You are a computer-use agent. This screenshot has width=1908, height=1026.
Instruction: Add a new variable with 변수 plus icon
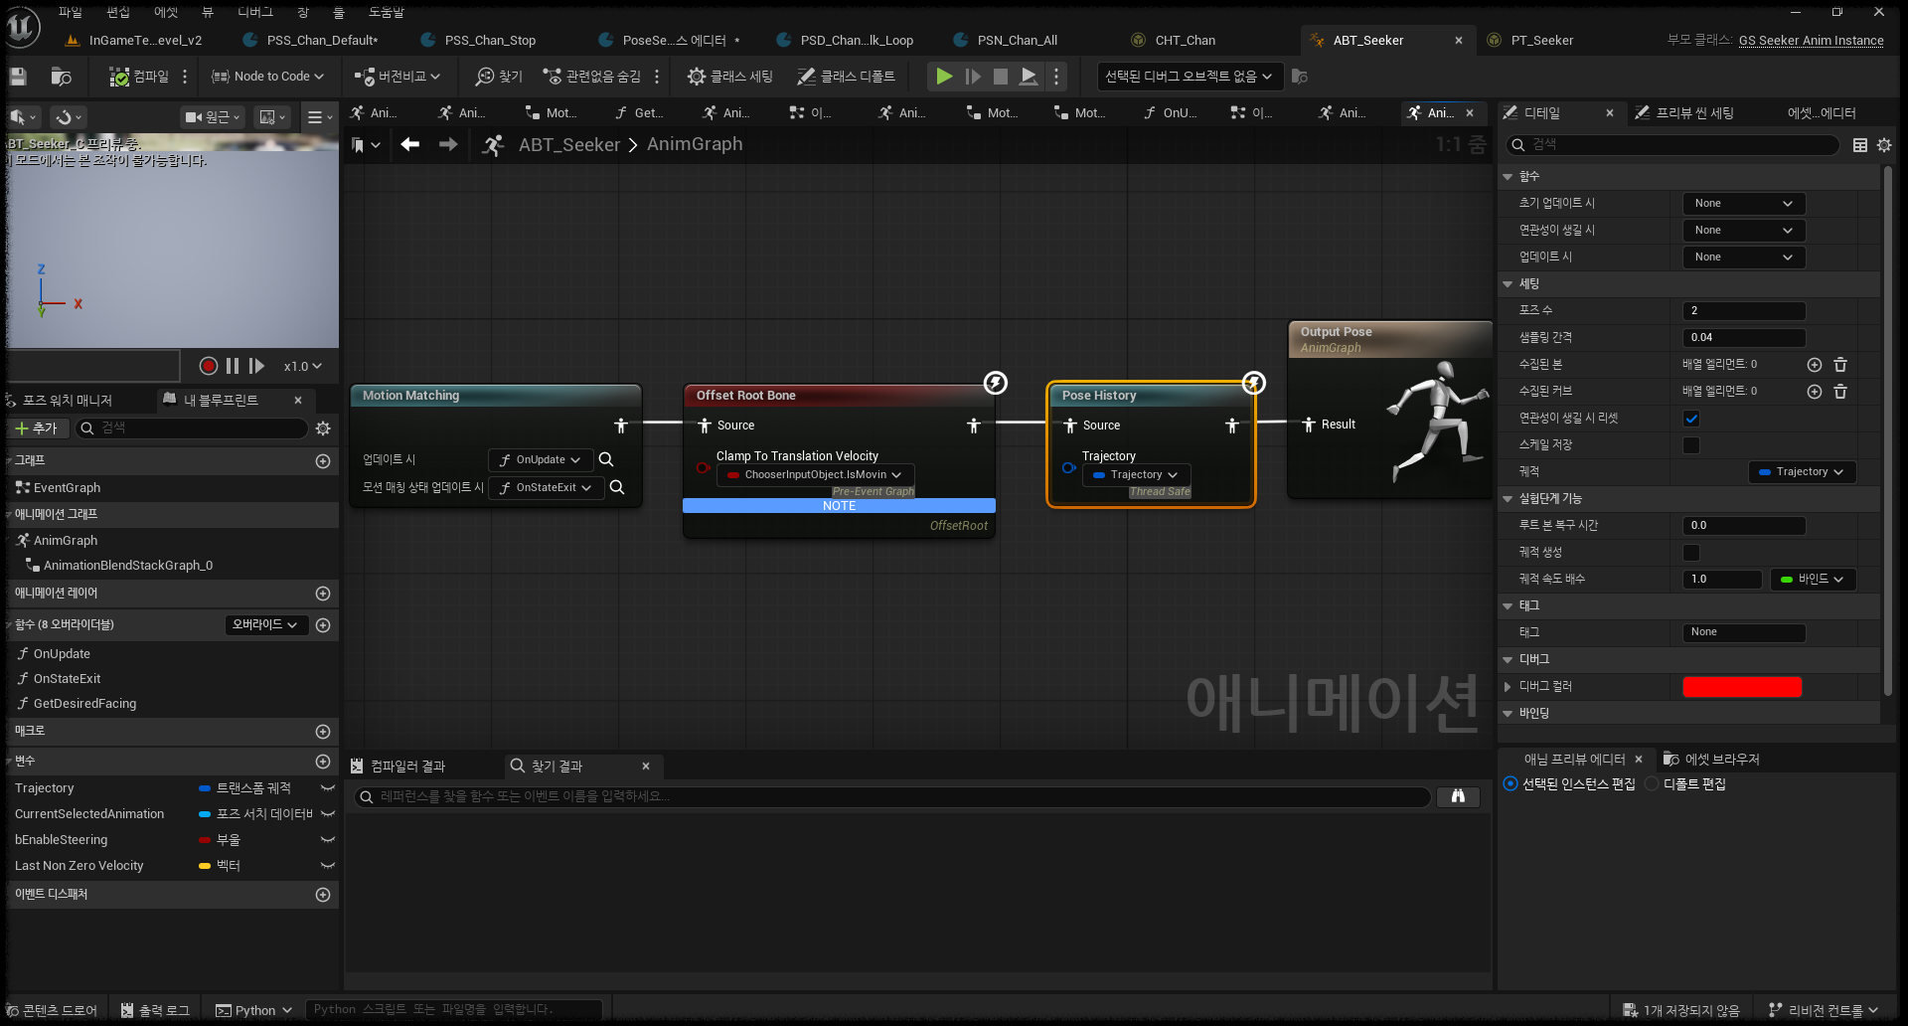[323, 762]
